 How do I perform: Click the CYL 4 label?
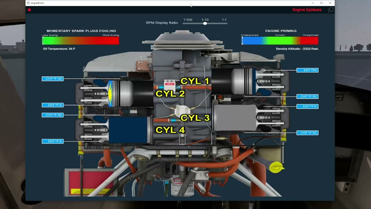(170, 130)
